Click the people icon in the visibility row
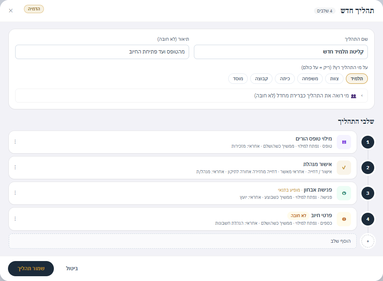Viewport: 383px width, 281px height. pos(353,96)
